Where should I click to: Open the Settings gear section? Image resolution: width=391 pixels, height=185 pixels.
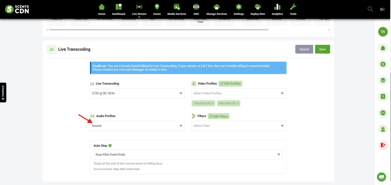[x=239, y=10]
